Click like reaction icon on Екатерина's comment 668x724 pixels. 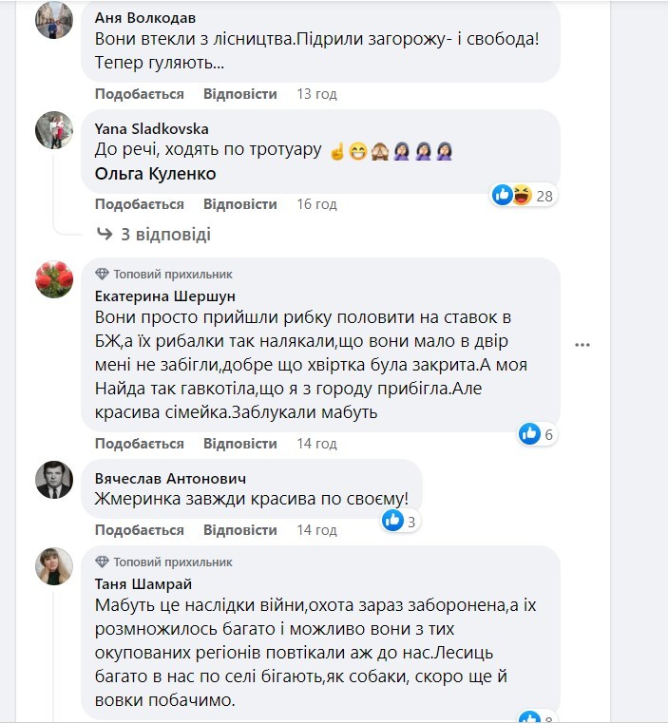[529, 434]
